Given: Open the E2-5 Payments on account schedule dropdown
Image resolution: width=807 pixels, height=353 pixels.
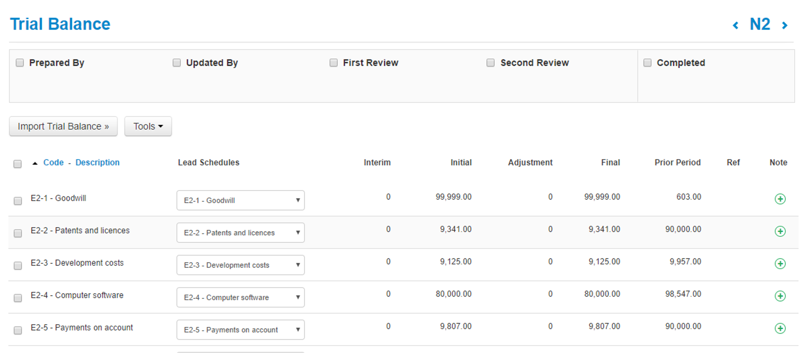Looking at the screenshot, I should tap(241, 329).
